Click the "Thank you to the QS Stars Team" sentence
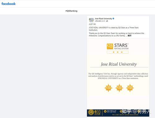Viewport: 155px width, 118px height. [x=117, y=35]
